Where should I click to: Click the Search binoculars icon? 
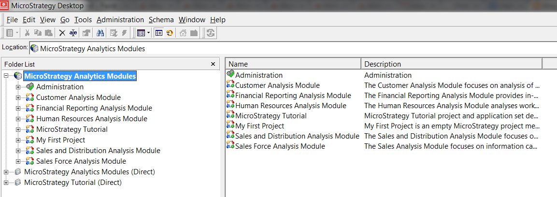[100, 33]
